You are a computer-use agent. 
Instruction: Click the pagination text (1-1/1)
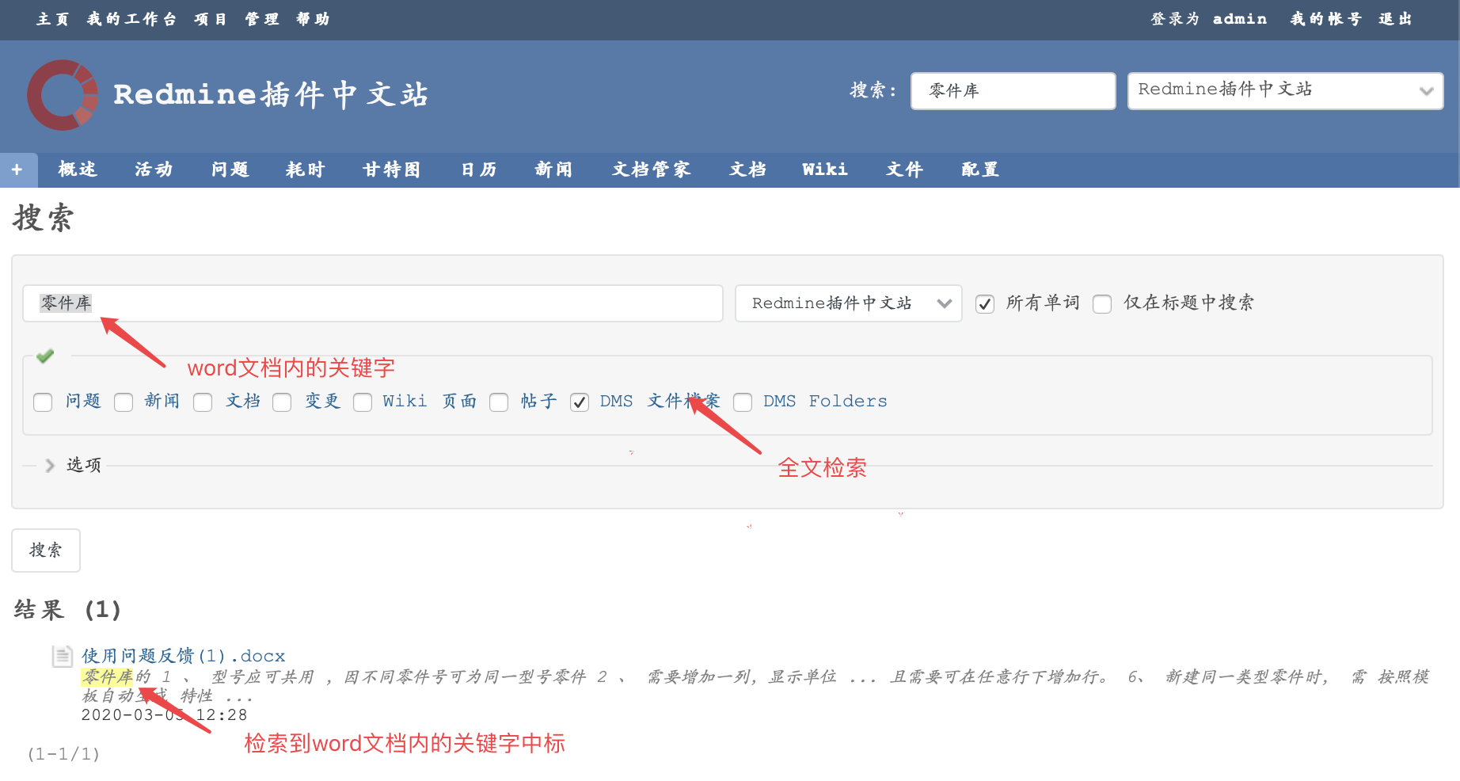coord(63,754)
